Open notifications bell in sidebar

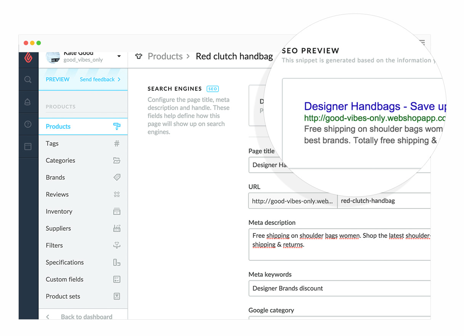point(28,102)
